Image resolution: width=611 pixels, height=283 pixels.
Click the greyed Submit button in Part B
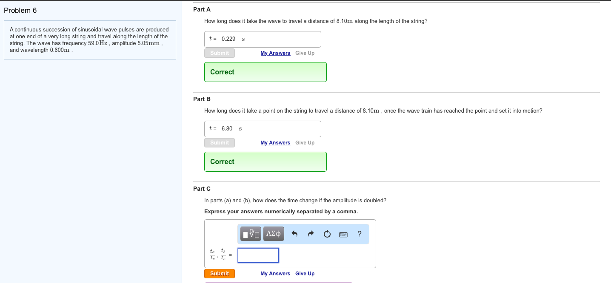pos(219,143)
